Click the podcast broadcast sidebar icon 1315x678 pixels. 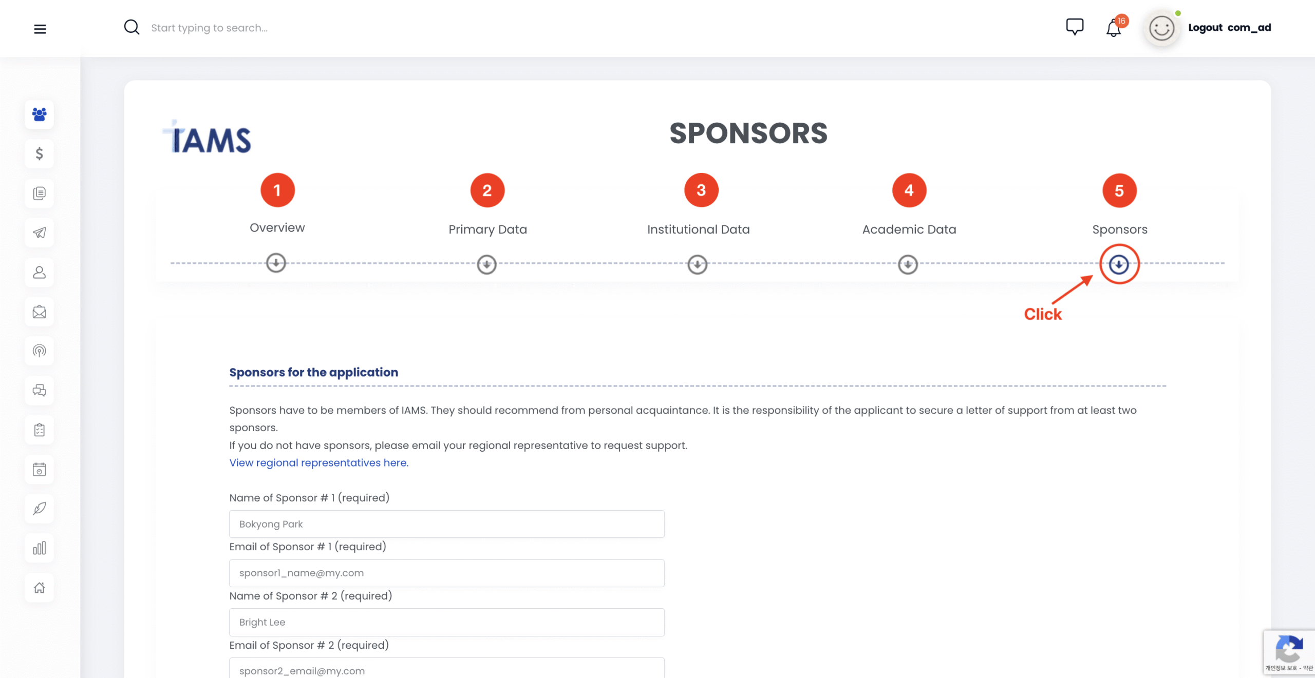(x=40, y=351)
